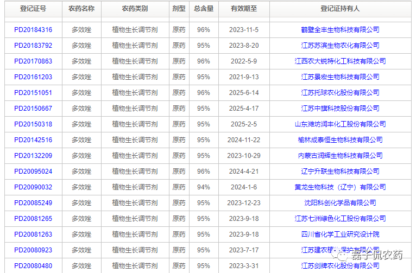Select expiry date 2024-11-22
The width and height of the screenshot is (416, 273).
244,140
